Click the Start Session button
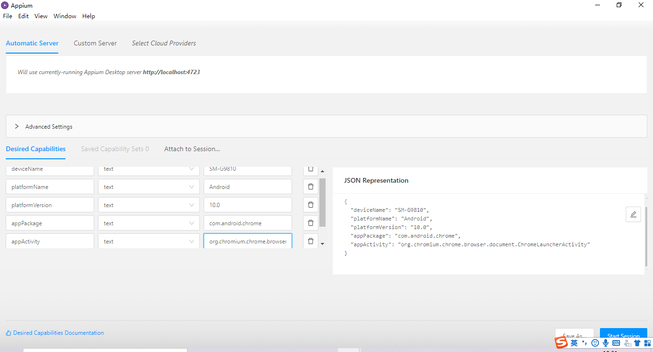Viewport: 653px width, 352px height. (623, 333)
